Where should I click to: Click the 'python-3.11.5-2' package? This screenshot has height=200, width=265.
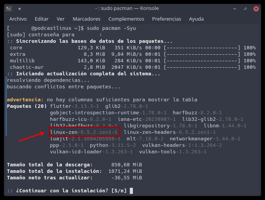(113, 145)
